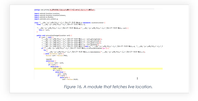This screenshot has width=198, height=101.
Task: Click the onLocationChanged method signature
Action: pyautogui.click(x=54, y=36)
